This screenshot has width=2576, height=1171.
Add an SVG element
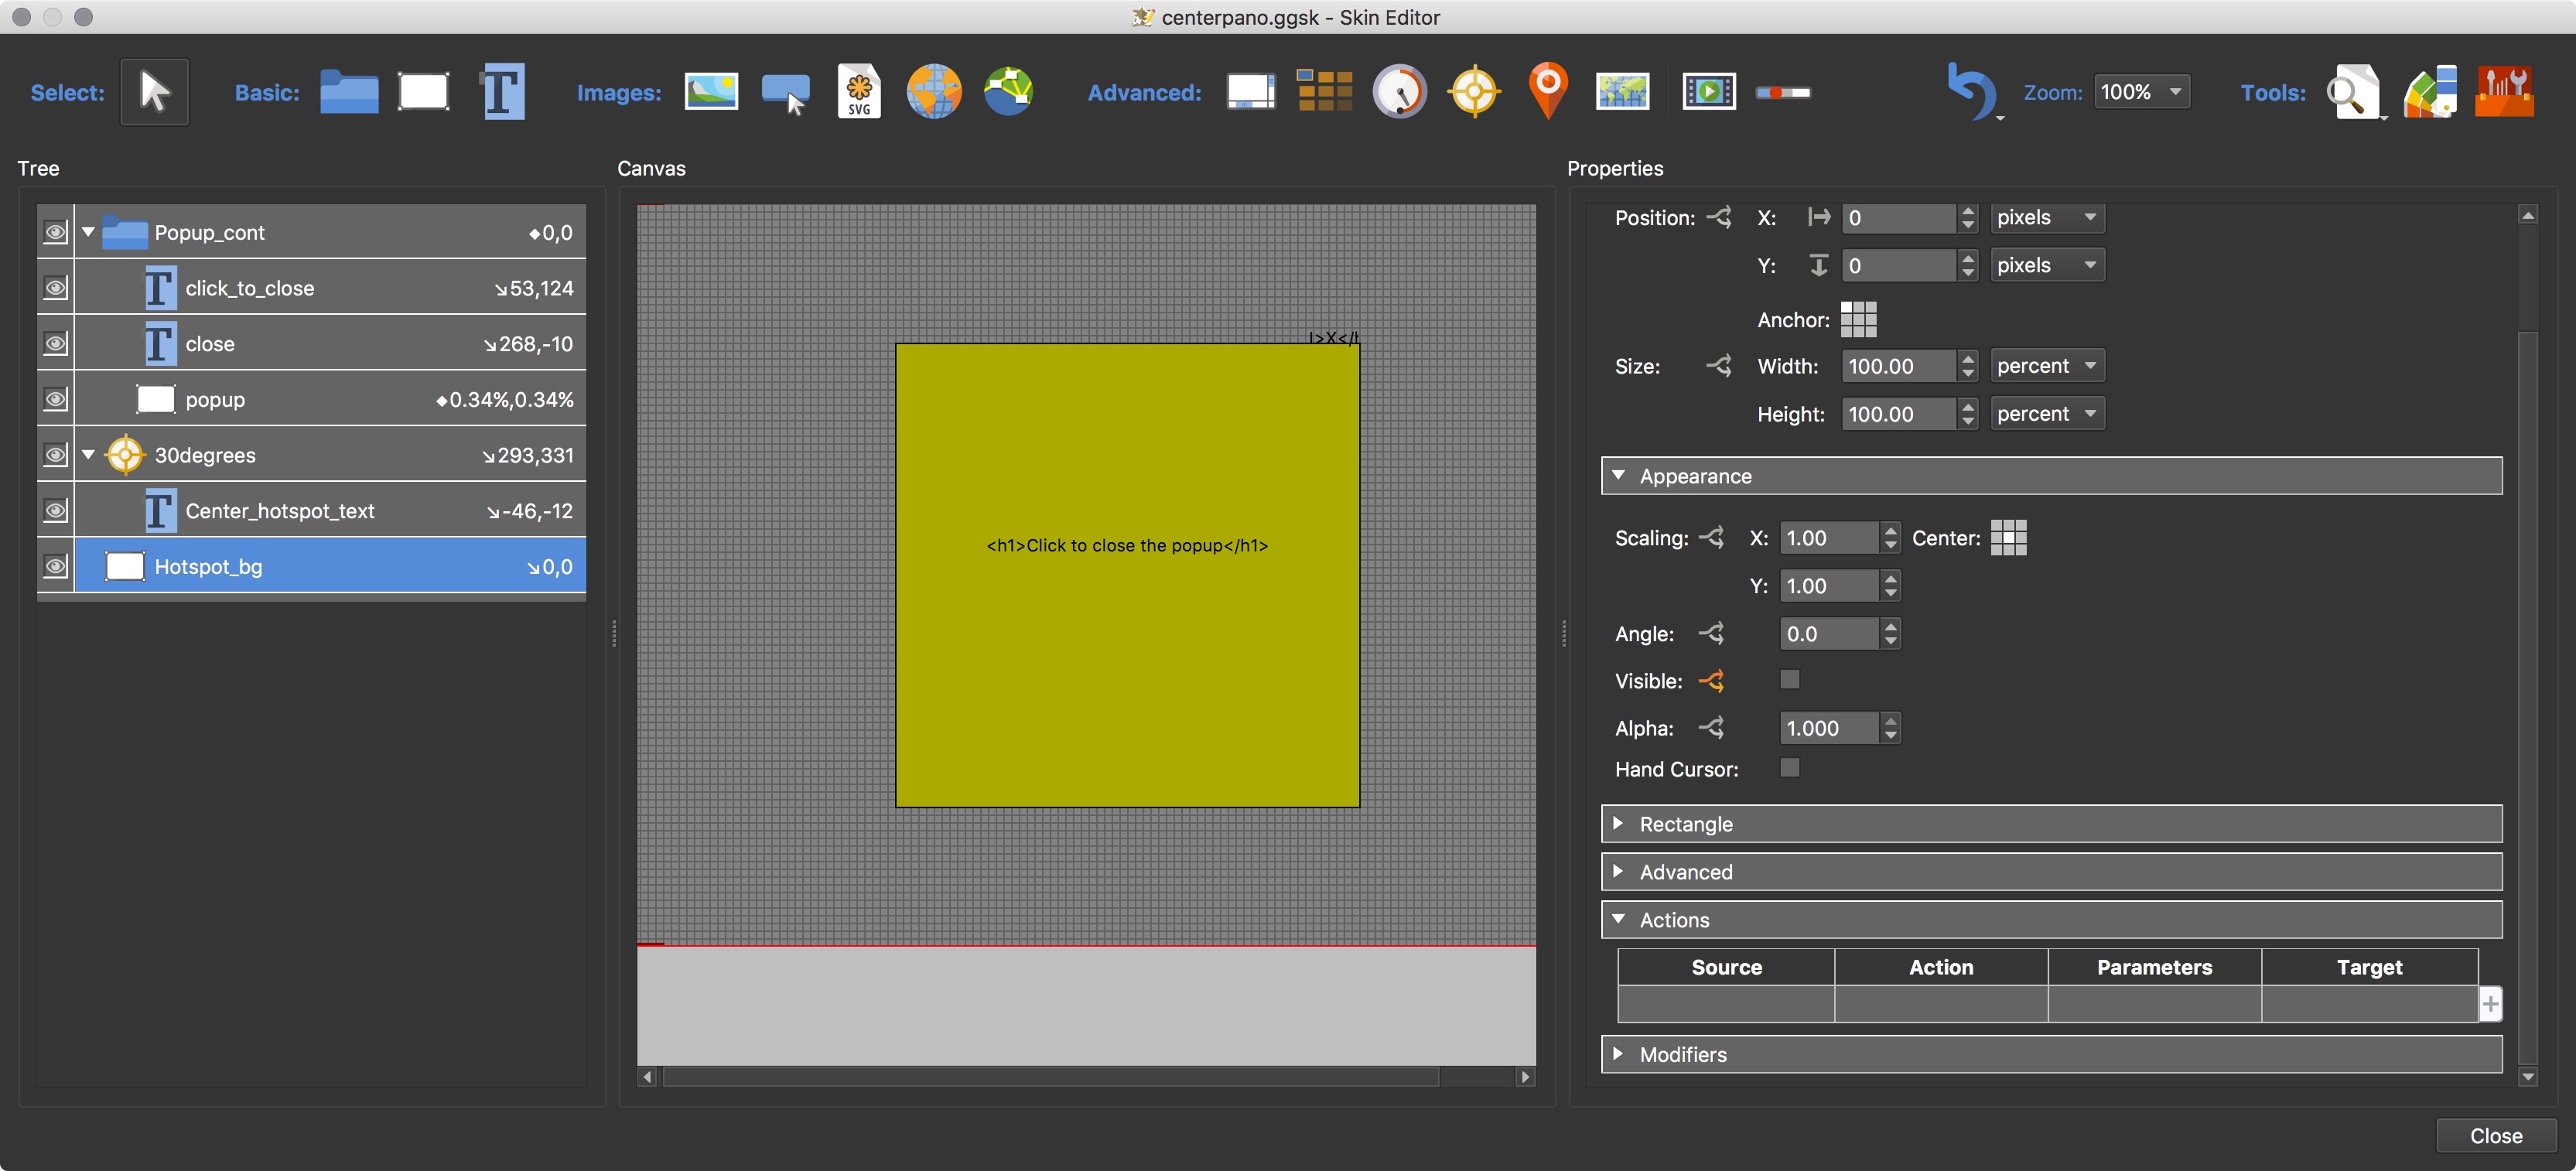tap(859, 92)
